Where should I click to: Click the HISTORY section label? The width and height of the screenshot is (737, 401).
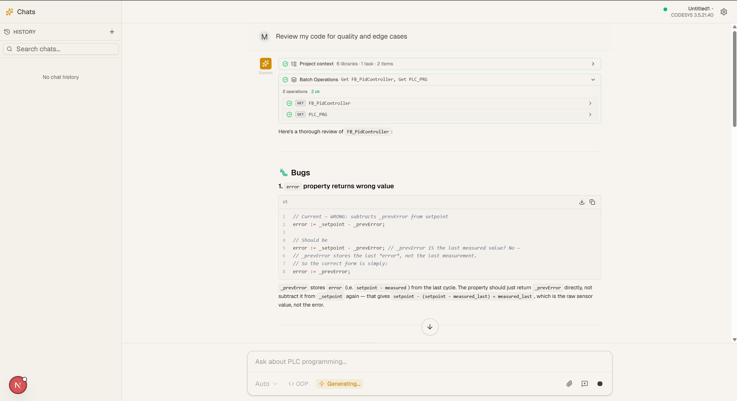[24, 32]
